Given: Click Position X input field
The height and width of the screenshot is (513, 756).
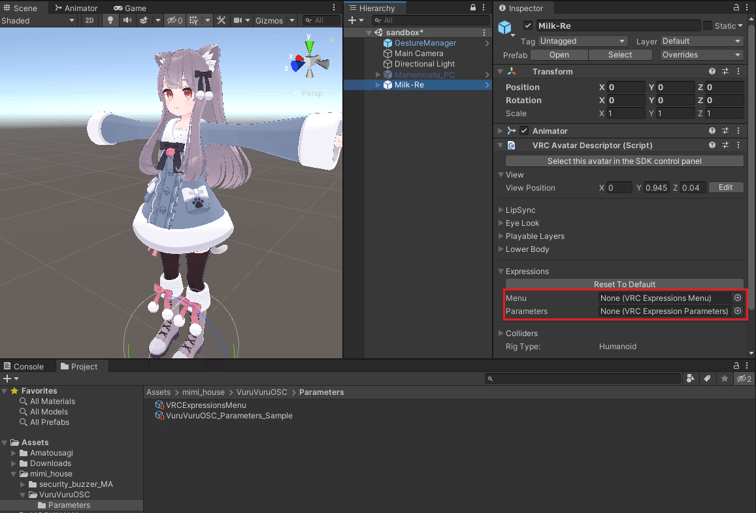Looking at the screenshot, I should pos(626,87).
